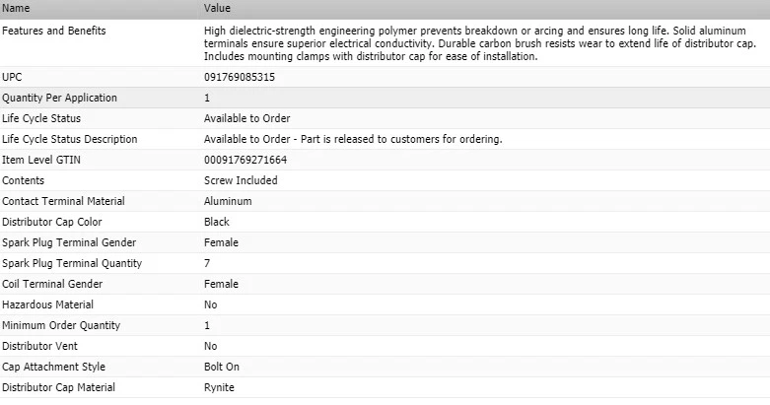This screenshot has width=770, height=405.
Task: Click Distributor Cap Color label
Action: [52, 222]
